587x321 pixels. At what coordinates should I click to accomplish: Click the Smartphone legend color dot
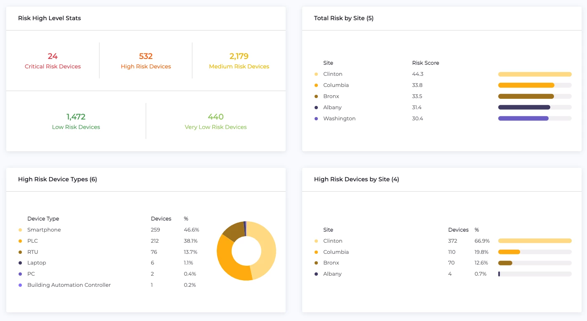click(20, 230)
